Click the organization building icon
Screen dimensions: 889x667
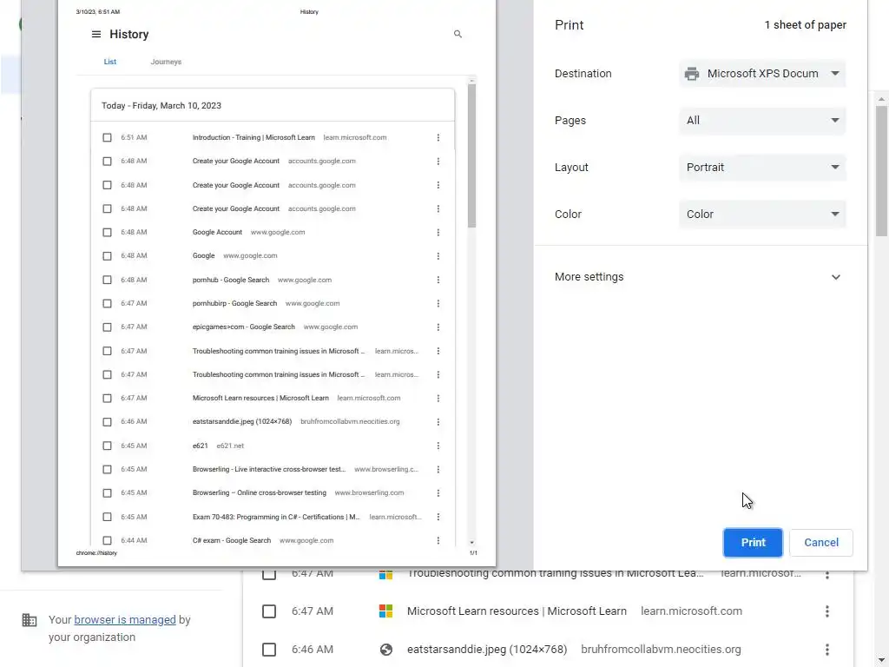29,620
